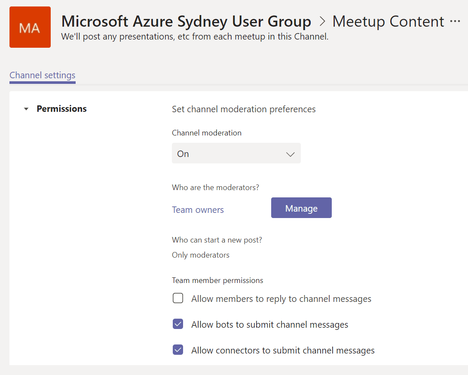This screenshot has width=468, height=375.
Task: Open the Meetup Content more options ellipsis
Action: pyautogui.click(x=455, y=22)
